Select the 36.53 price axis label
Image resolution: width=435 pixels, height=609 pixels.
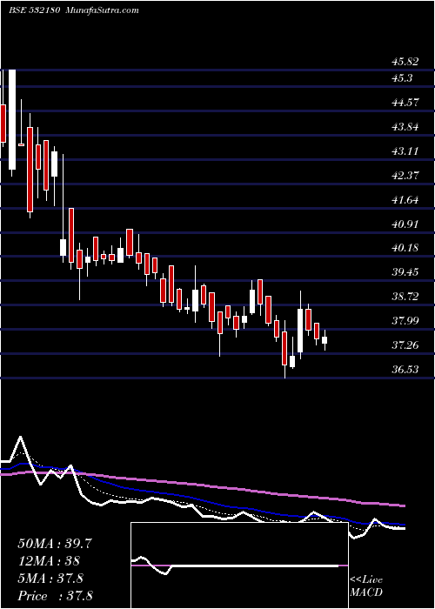[405, 370]
